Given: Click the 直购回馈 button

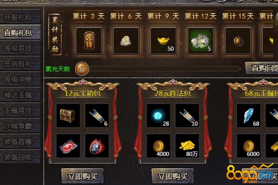Looking at the screenshot, I should (x=262, y=68).
